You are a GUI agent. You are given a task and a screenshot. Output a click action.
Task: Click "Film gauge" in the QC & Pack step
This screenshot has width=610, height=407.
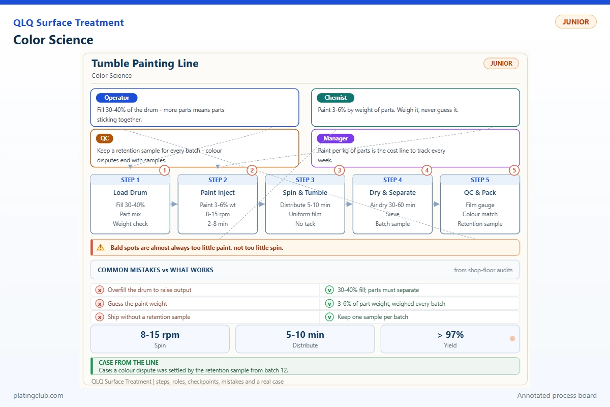click(480, 205)
